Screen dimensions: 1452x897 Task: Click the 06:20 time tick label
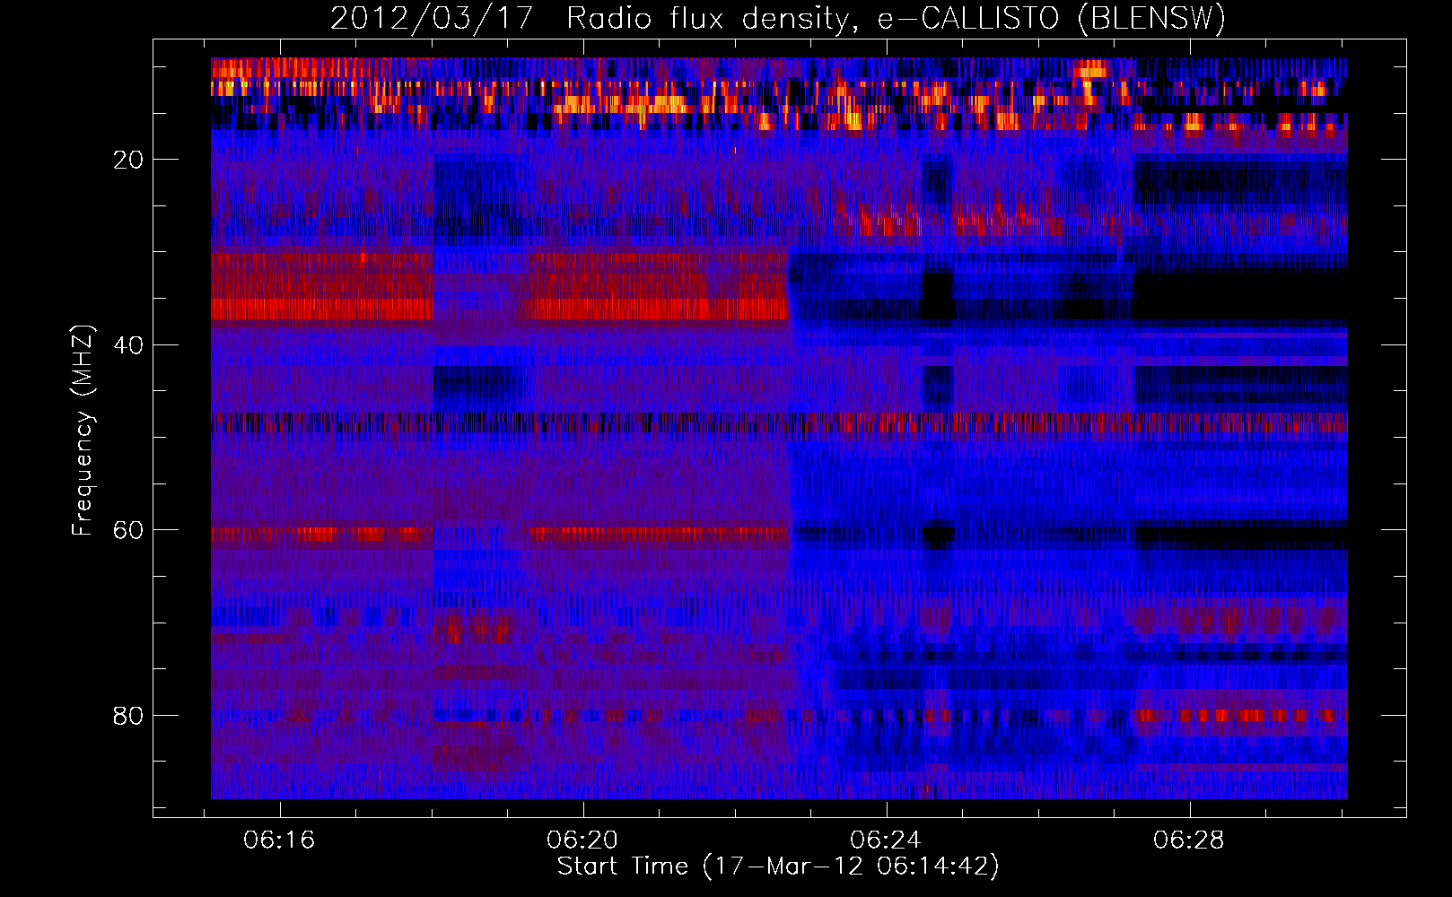click(x=582, y=840)
